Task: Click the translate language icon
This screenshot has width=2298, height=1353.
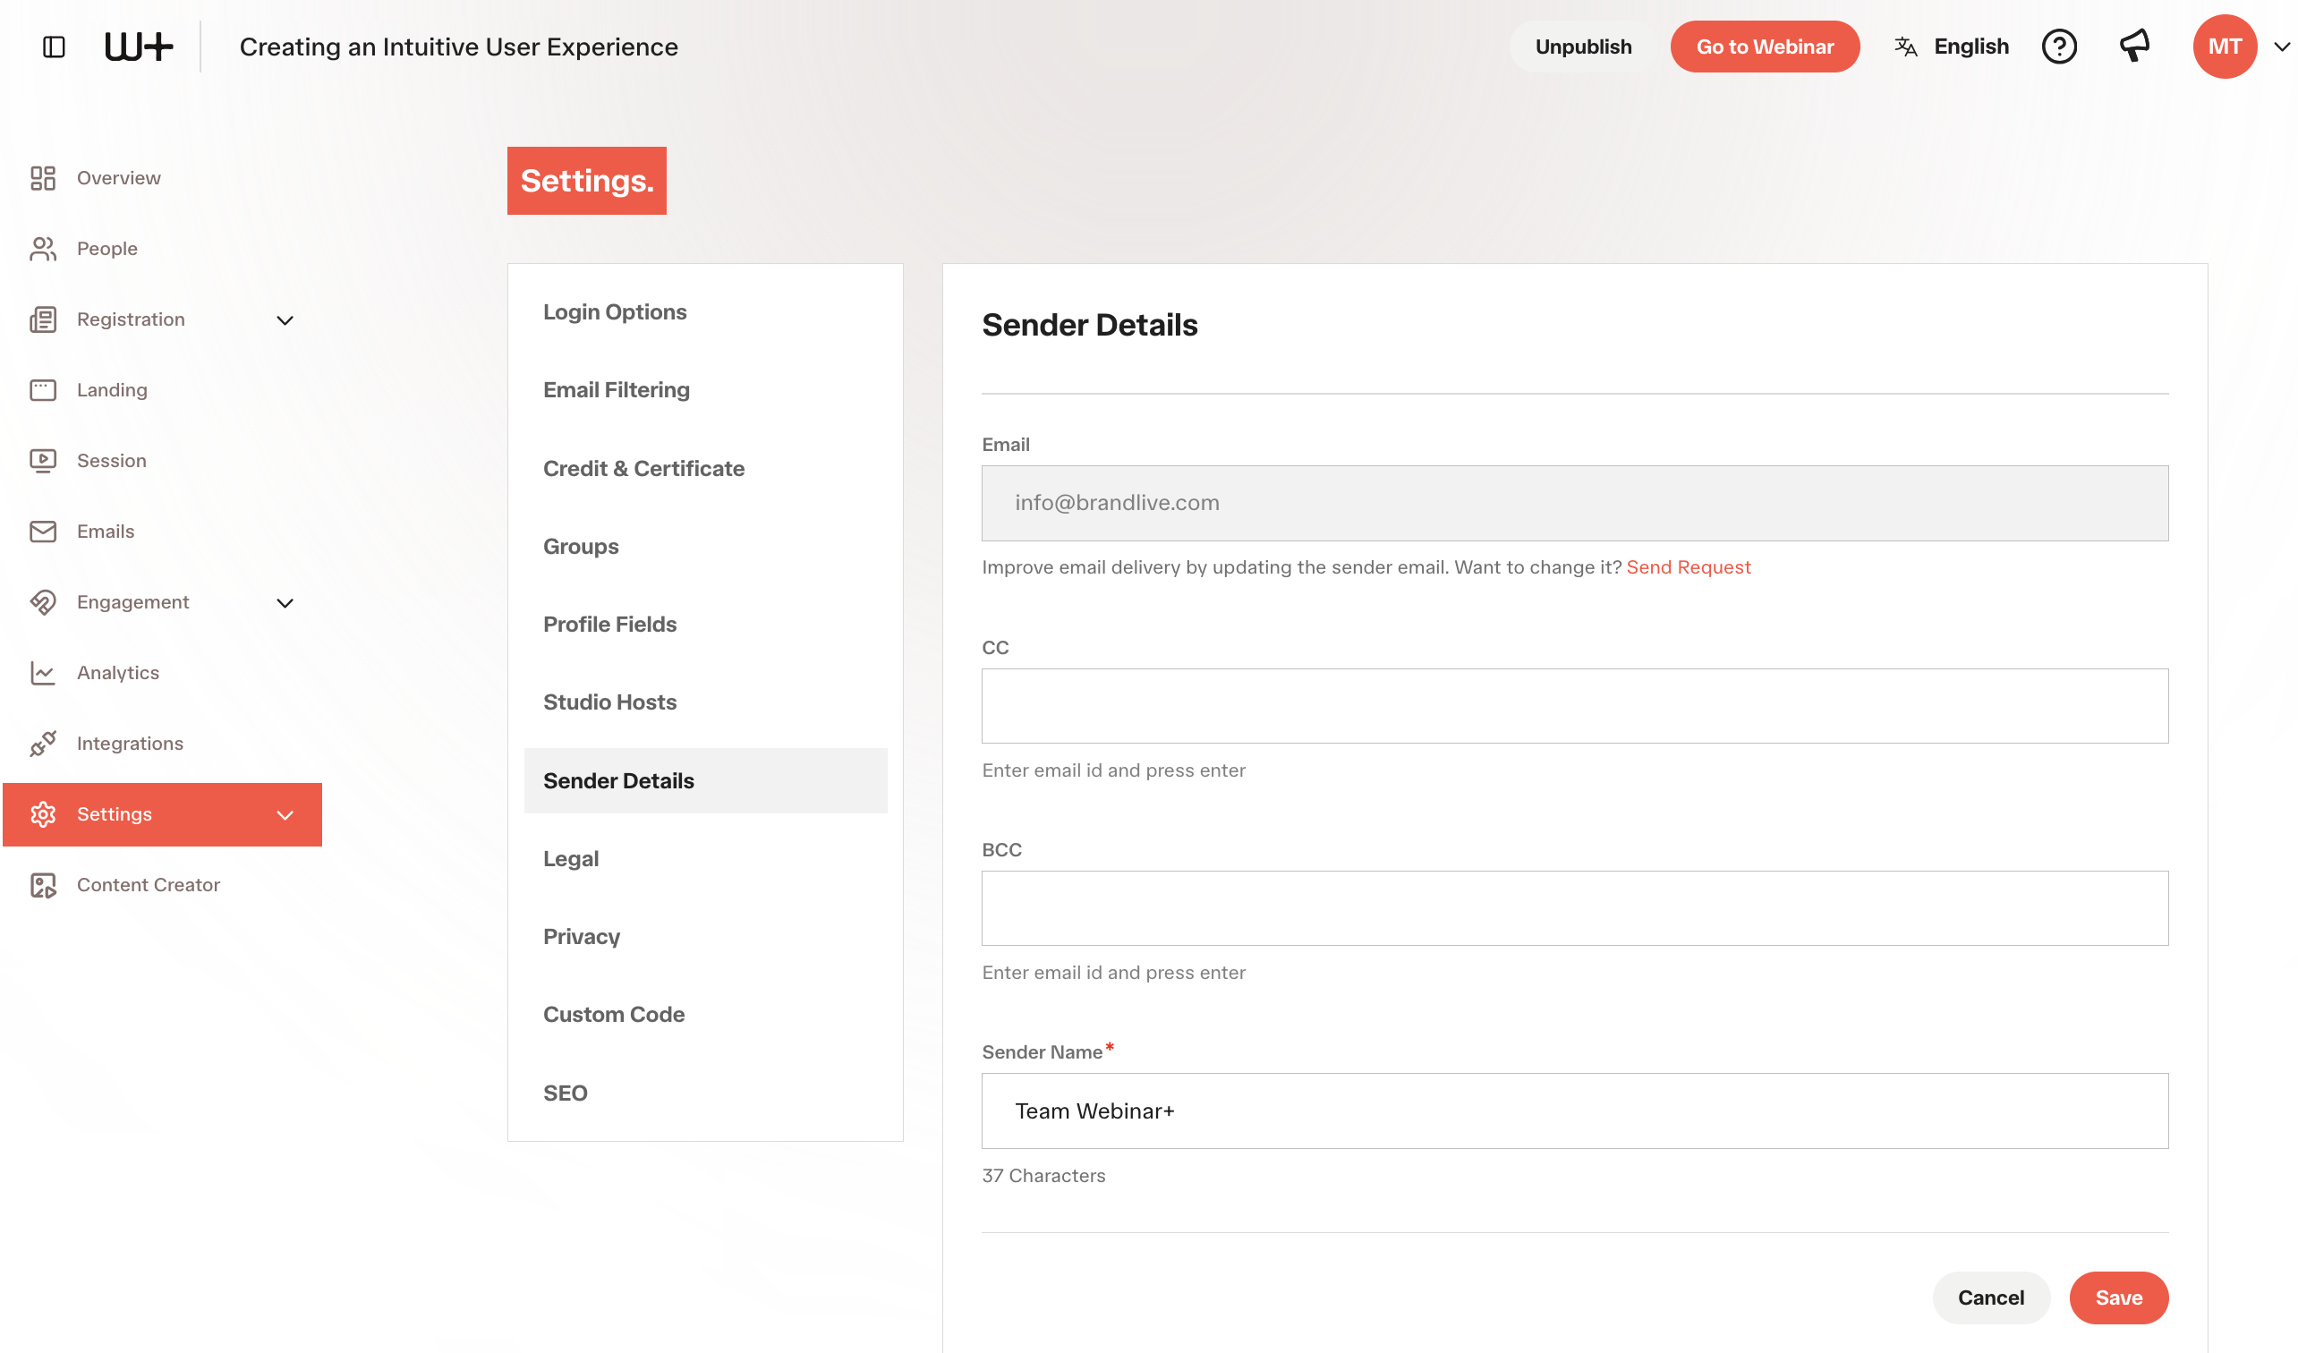Action: [1905, 47]
